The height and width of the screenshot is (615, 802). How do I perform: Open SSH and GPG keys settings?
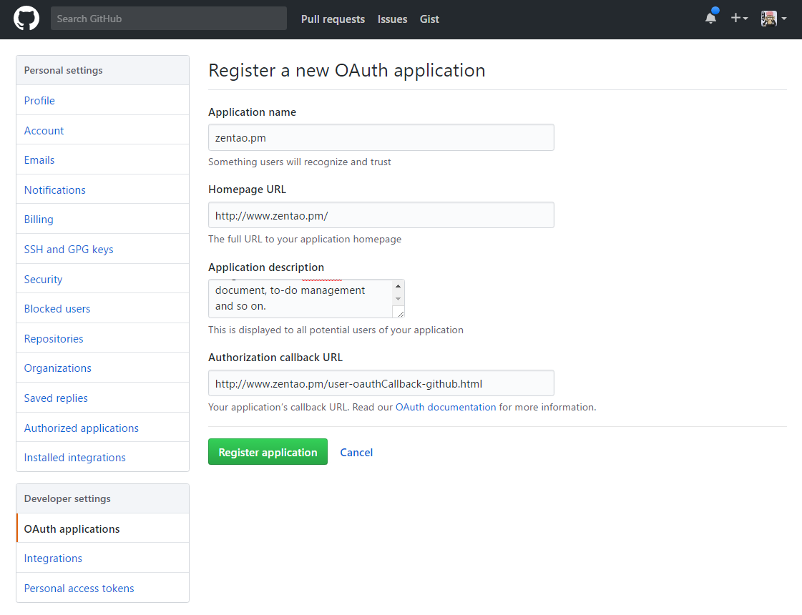point(69,250)
